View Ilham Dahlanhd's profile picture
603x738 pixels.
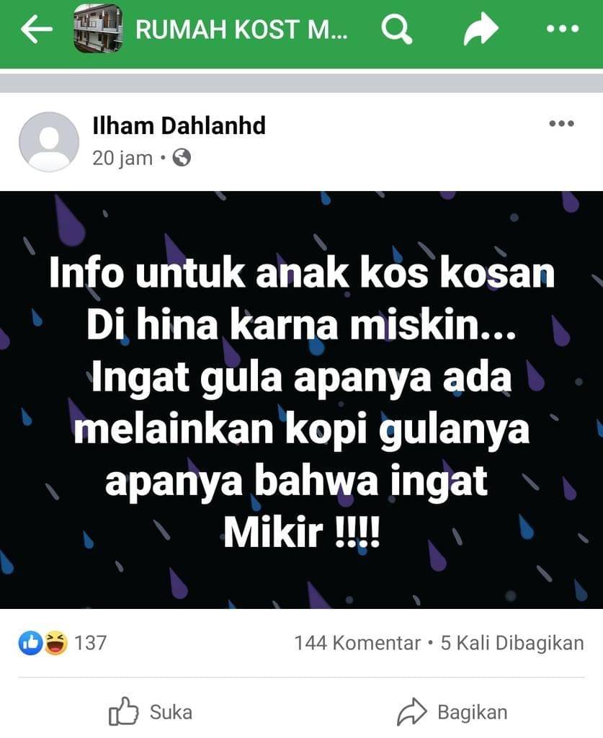click(49, 141)
